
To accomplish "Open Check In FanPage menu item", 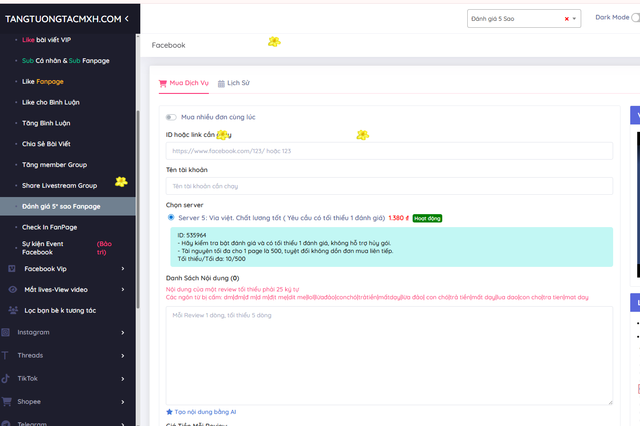I will (50, 227).
